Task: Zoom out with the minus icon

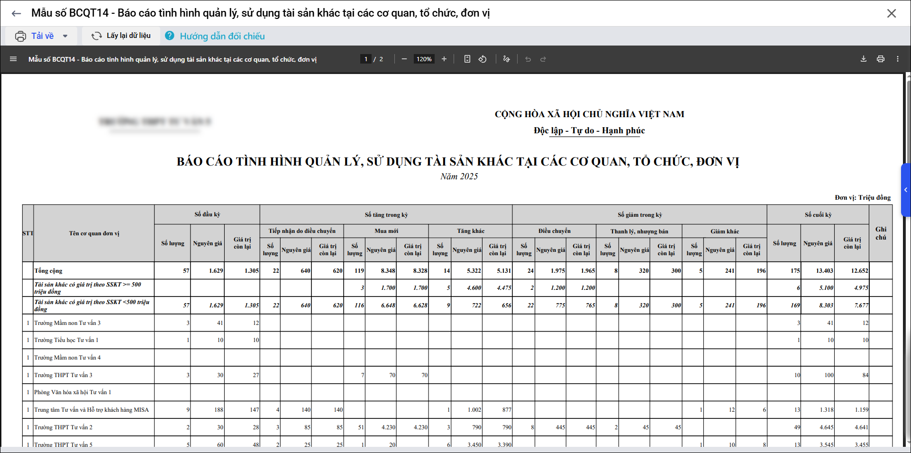Action: [x=404, y=59]
